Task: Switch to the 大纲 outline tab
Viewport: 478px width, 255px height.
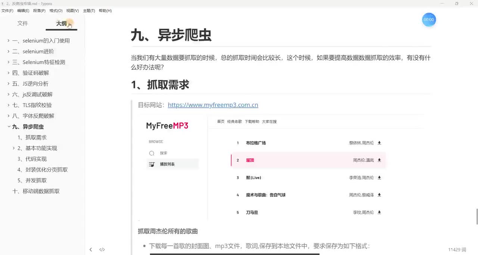Action: 62,23
